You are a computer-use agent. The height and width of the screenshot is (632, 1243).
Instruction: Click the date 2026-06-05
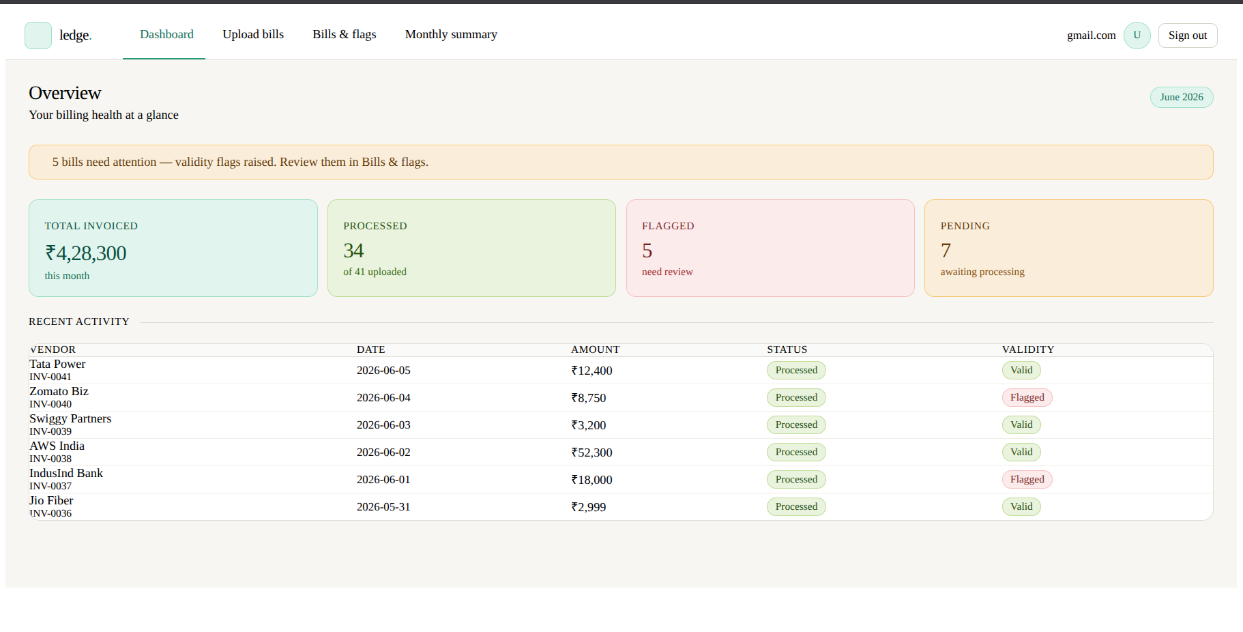pos(383,371)
